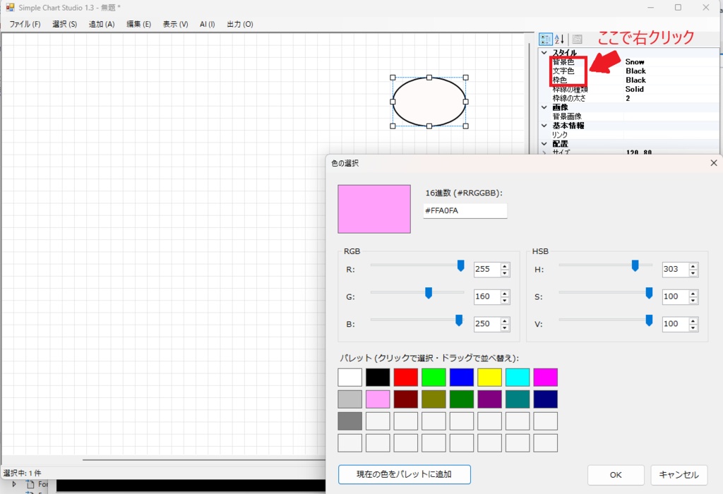Click the R slider thumb
Viewport: 723px width, 494px height.
click(x=460, y=266)
